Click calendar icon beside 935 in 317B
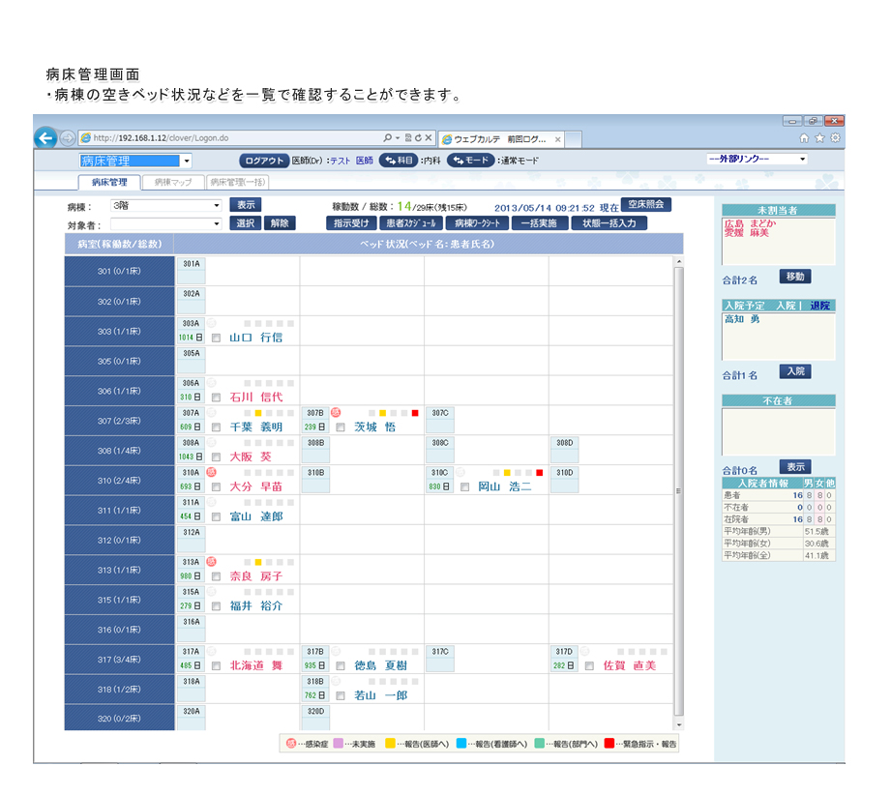The width and height of the screenshot is (891, 795). tap(322, 665)
